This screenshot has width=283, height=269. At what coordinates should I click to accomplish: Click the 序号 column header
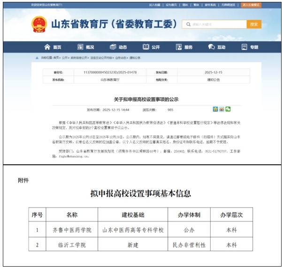click(37, 215)
